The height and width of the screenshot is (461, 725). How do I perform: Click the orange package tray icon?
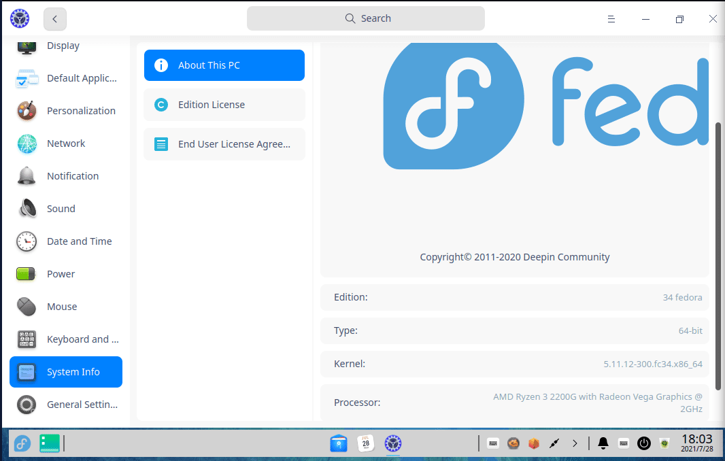tap(534, 443)
